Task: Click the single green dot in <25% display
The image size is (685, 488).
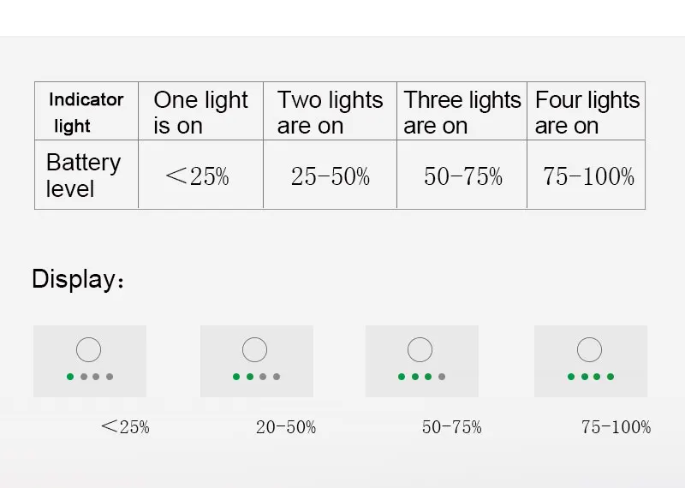Action: click(70, 377)
